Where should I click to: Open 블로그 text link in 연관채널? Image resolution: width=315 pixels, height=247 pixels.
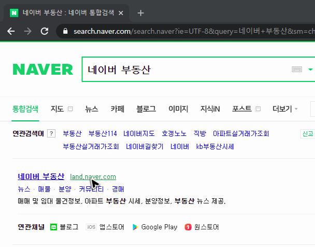pos(69,227)
